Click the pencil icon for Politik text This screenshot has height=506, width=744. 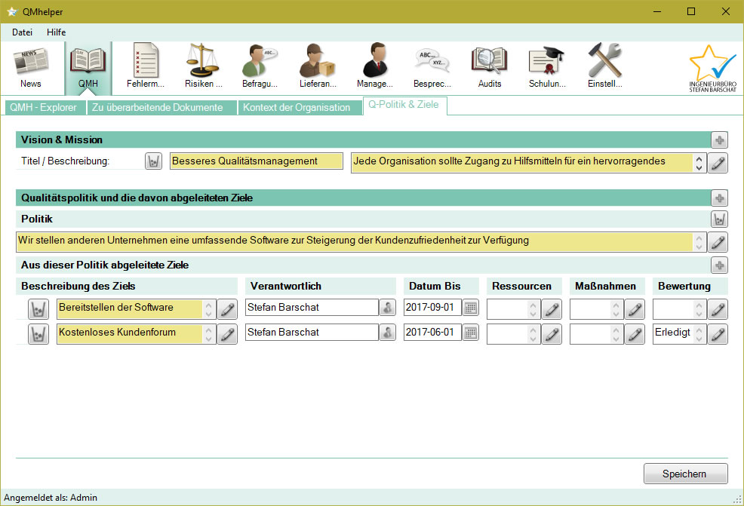point(719,242)
